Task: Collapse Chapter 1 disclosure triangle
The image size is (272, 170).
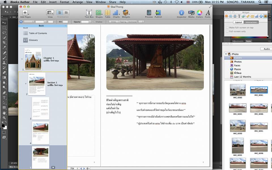Action: coord(22,59)
